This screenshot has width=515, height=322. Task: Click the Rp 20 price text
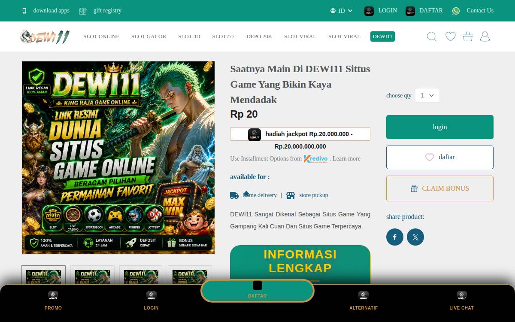[244, 114]
